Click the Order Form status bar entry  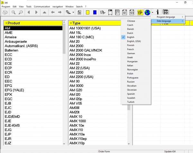coord(131,151)
